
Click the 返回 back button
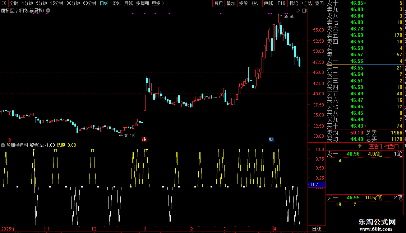click(x=319, y=3)
